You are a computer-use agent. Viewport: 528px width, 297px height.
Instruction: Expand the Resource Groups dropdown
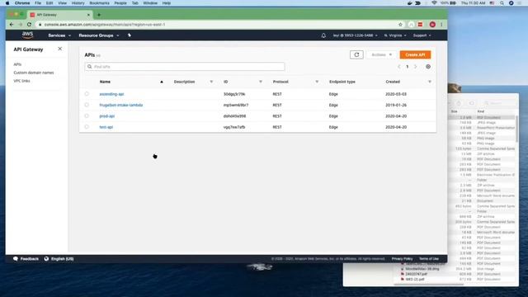[99, 35]
